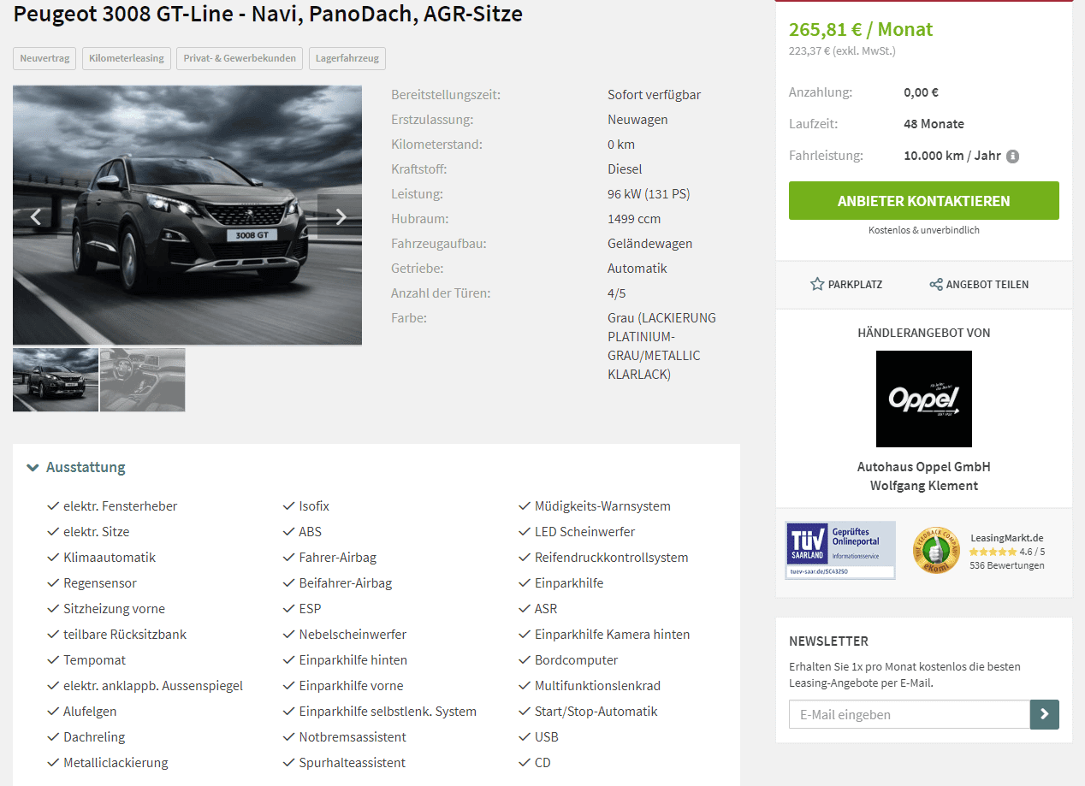Open the eKomi rating seal

(936, 550)
